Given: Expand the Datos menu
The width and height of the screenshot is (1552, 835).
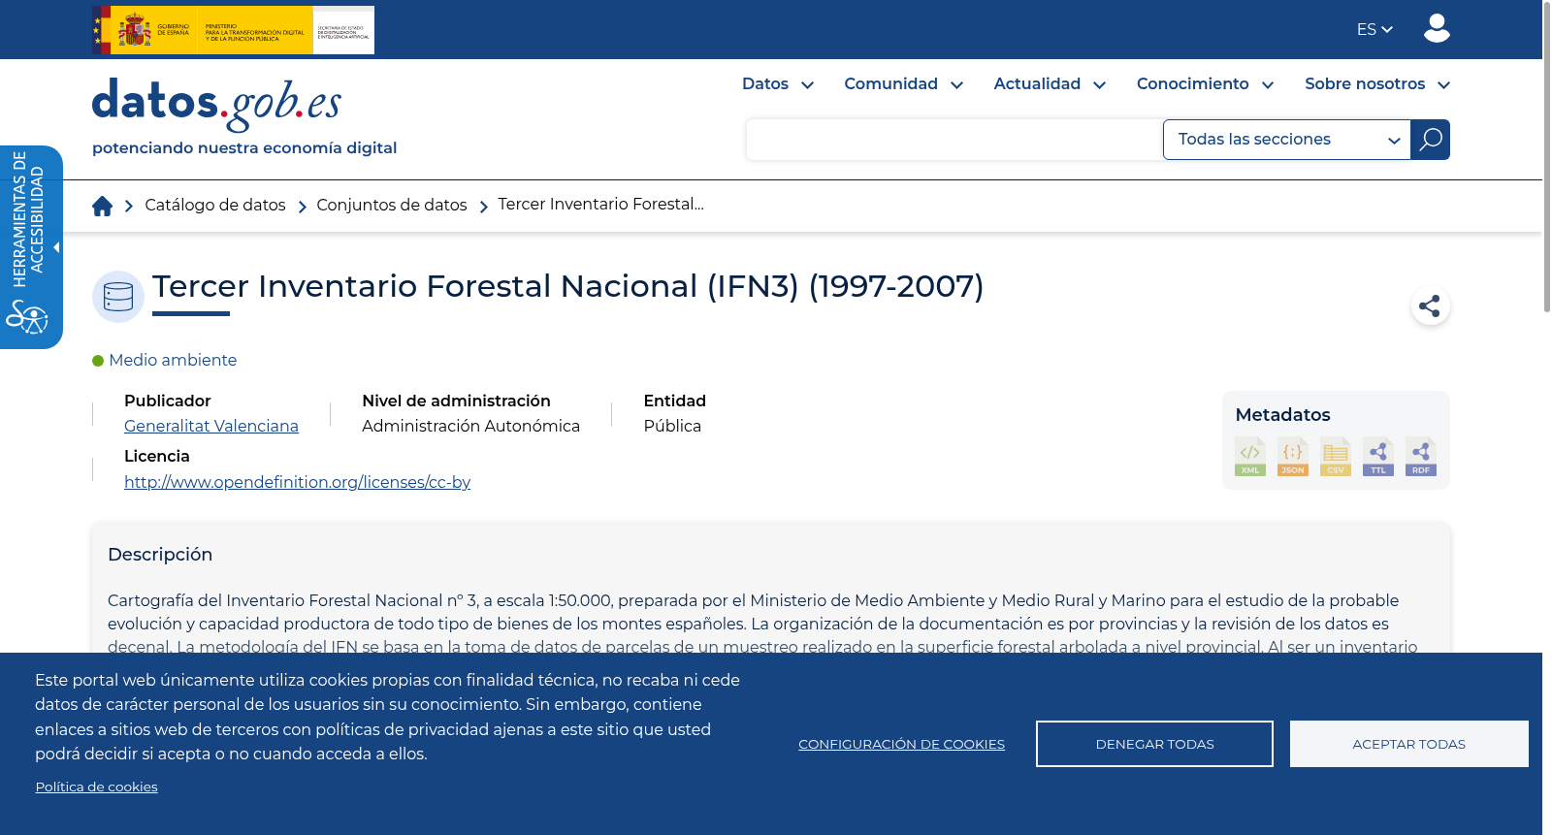Looking at the screenshot, I should [x=778, y=84].
